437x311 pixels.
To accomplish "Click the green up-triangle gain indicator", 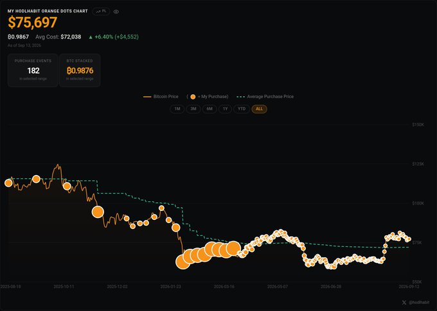I will (91, 37).
